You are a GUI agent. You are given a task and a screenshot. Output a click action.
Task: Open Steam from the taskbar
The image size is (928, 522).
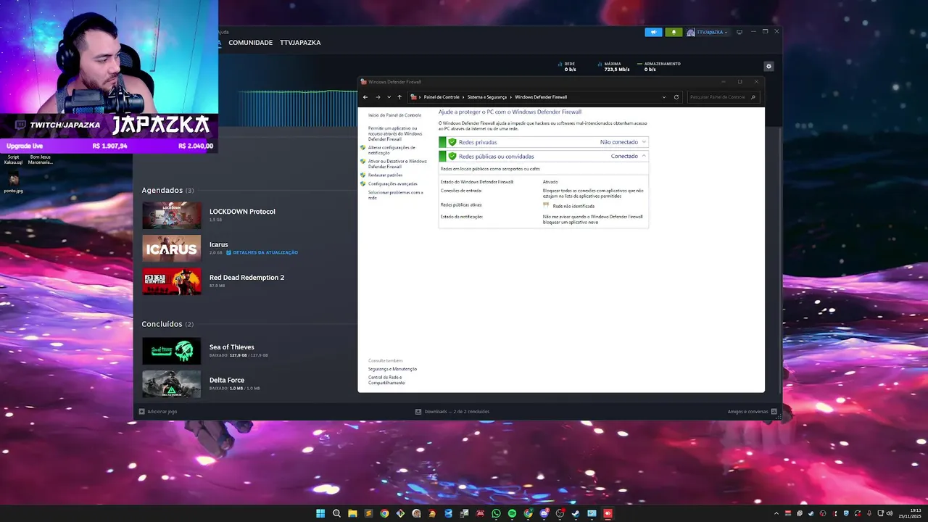(x=576, y=513)
